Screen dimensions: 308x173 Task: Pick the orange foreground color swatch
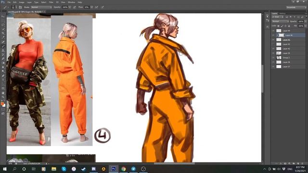point(2,104)
